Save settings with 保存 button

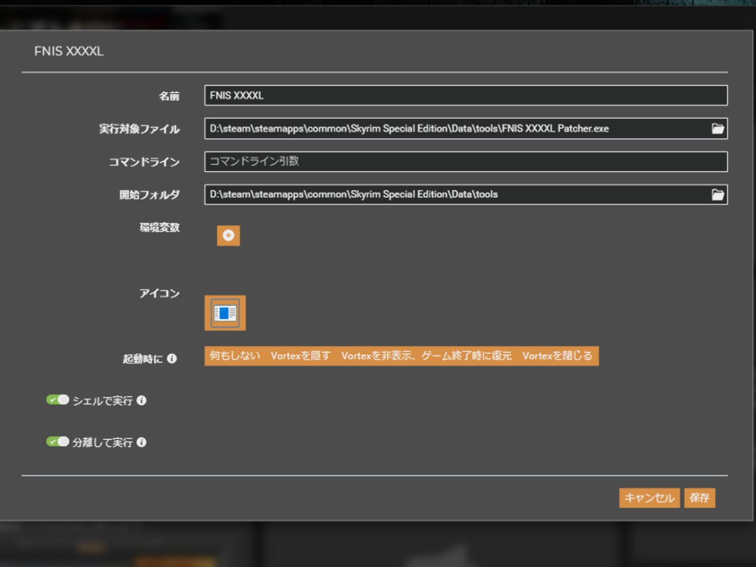click(x=699, y=498)
